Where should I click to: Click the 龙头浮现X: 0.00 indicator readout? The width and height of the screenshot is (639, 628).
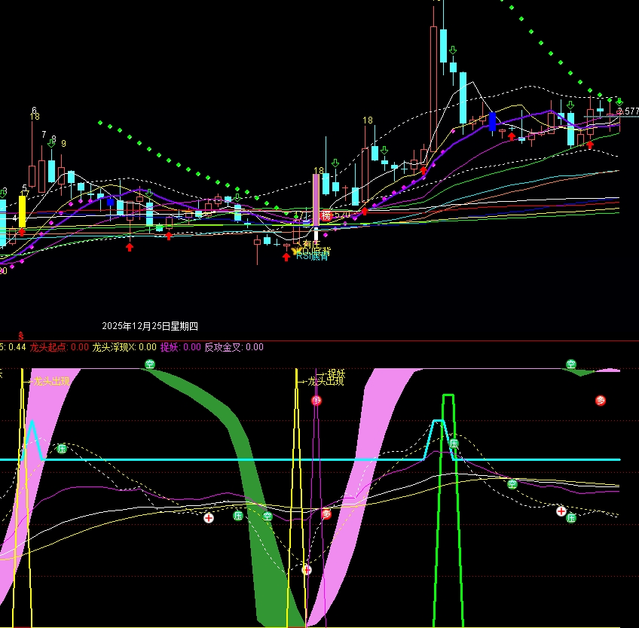tap(124, 347)
